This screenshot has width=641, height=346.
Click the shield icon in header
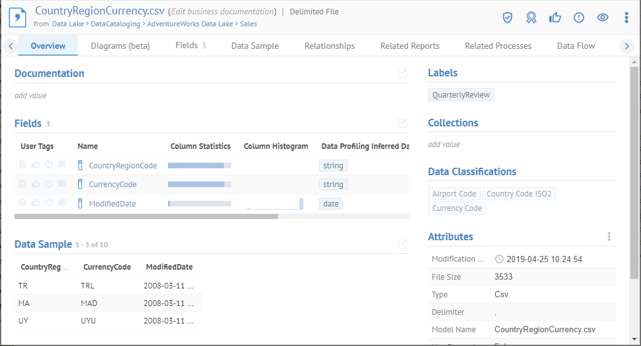(508, 18)
